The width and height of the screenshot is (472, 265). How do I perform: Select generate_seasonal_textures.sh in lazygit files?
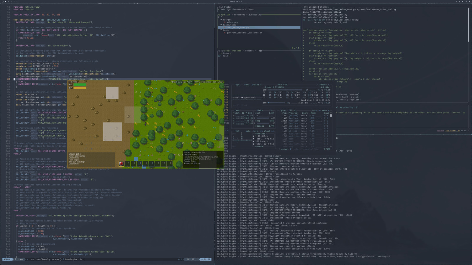click(245, 33)
